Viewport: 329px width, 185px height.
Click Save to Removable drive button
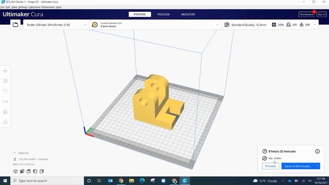click(298, 166)
